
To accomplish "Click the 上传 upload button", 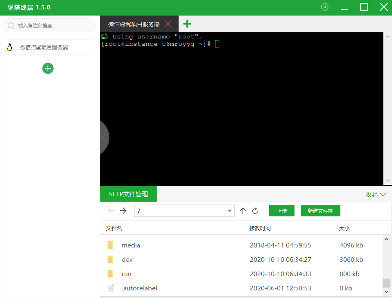I will 282,211.
